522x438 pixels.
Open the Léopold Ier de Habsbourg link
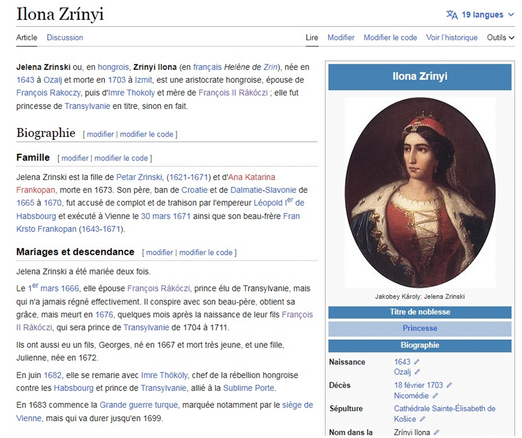(x=279, y=203)
